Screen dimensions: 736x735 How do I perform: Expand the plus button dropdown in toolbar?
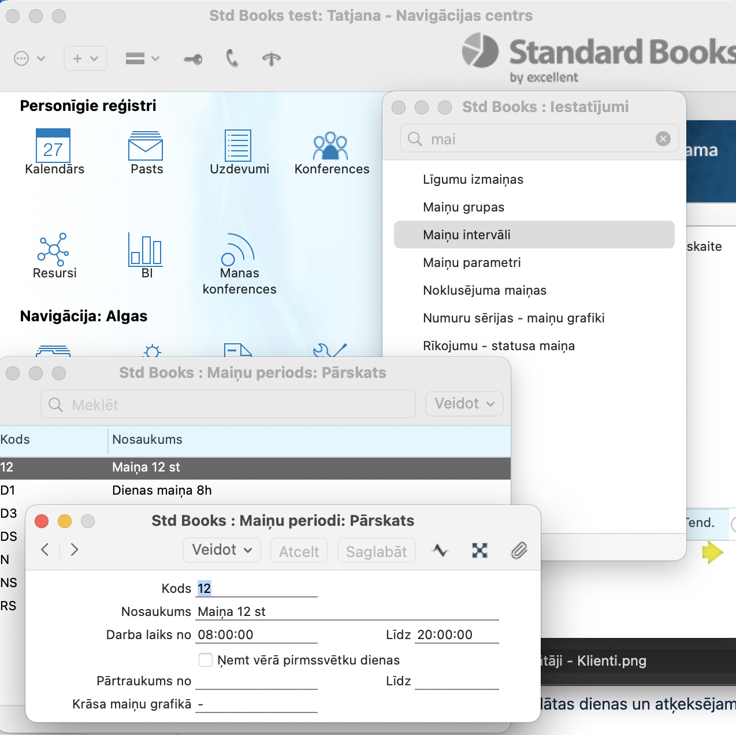click(85, 58)
